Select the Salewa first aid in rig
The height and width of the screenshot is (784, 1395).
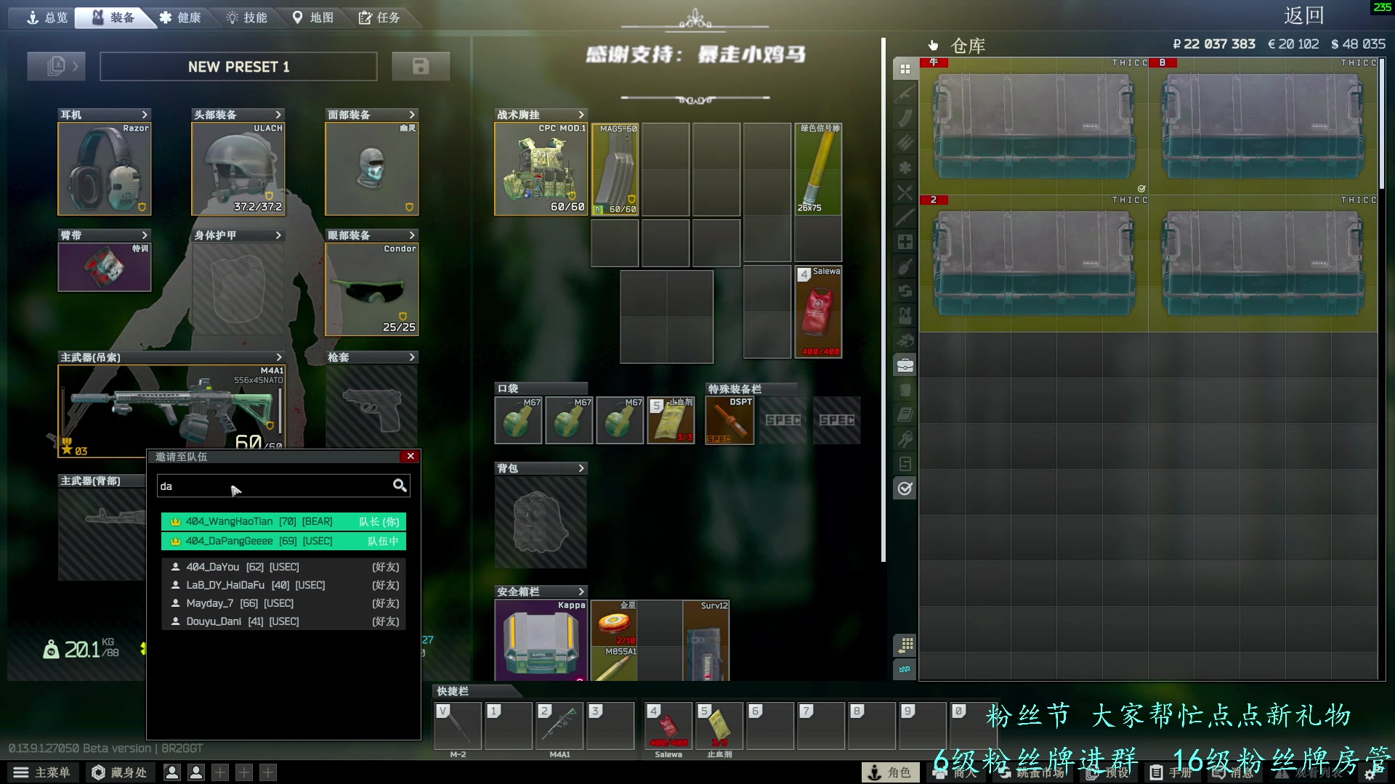(x=818, y=311)
